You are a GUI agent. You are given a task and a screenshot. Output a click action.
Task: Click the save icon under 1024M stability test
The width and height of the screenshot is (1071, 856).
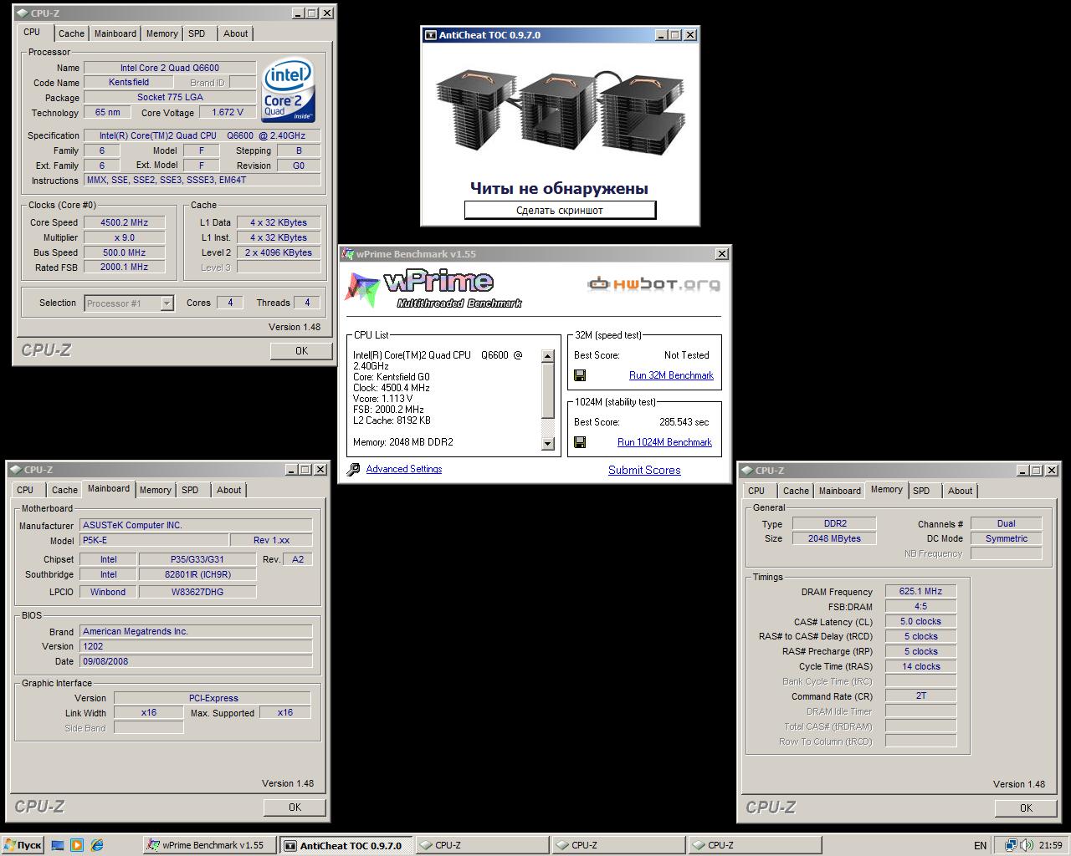pos(580,442)
